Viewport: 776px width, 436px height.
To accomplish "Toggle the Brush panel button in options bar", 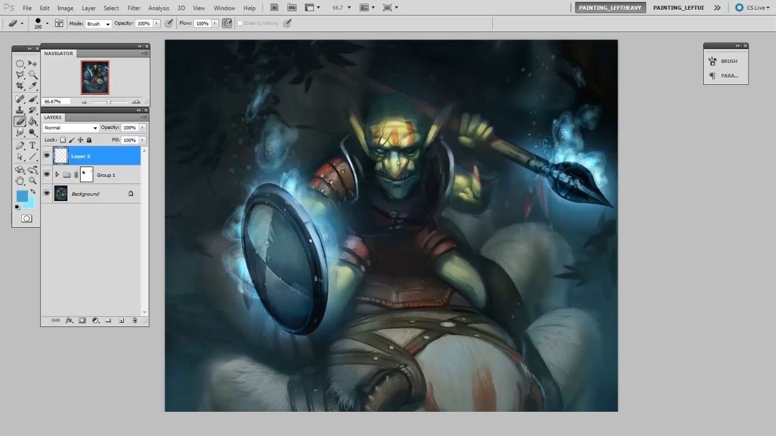I will [x=59, y=23].
